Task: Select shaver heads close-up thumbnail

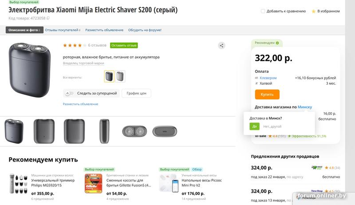Action: coord(134,131)
